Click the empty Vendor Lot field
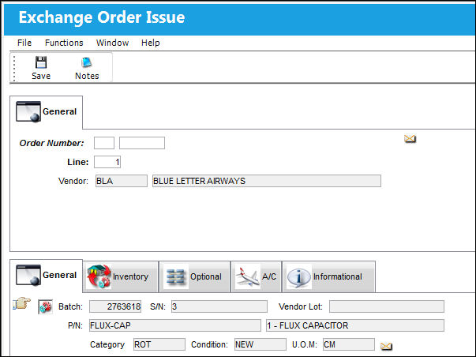476x357 pixels. [387, 306]
